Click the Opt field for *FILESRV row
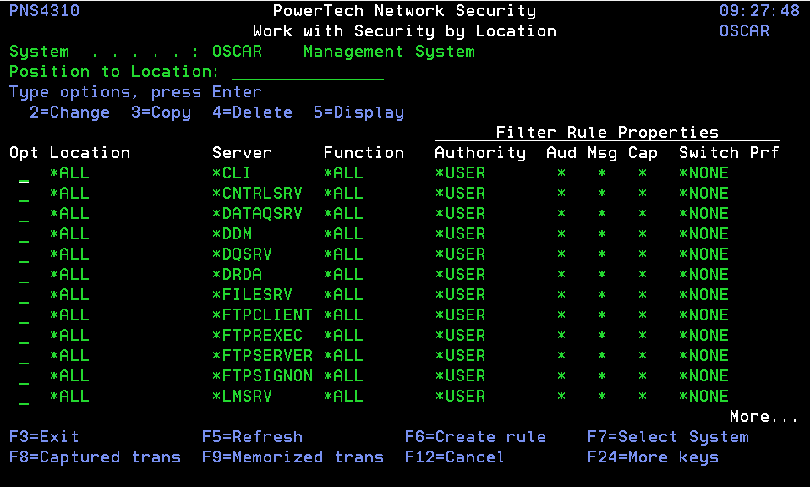810x487 pixels. 24,295
